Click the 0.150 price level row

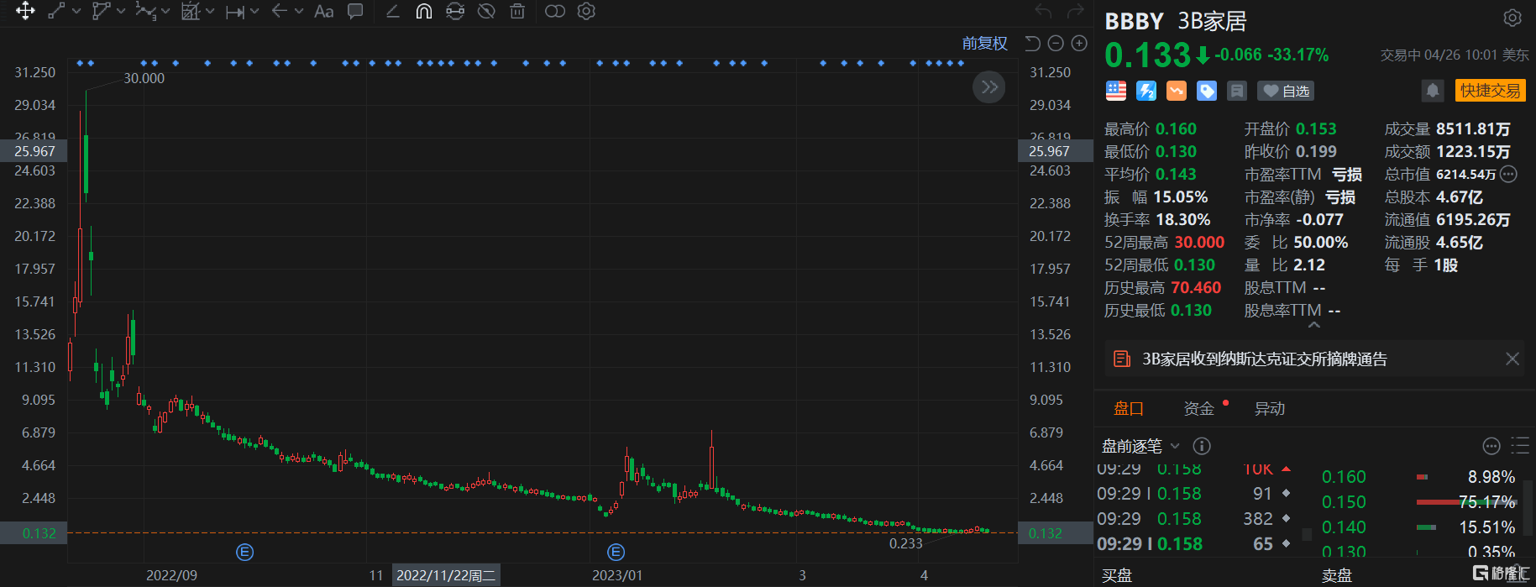point(1418,502)
